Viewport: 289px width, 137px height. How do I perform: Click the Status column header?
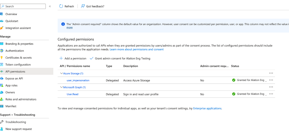pyautogui.click(x=235, y=66)
